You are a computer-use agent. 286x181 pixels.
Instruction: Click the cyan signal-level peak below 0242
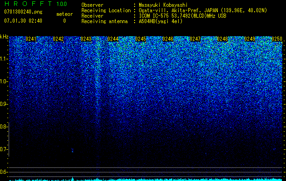tap(73, 179)
